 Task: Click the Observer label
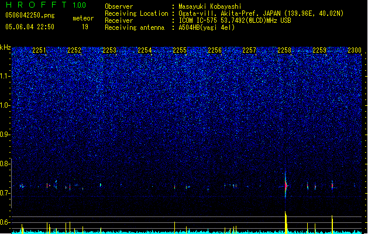click(119, 6)
